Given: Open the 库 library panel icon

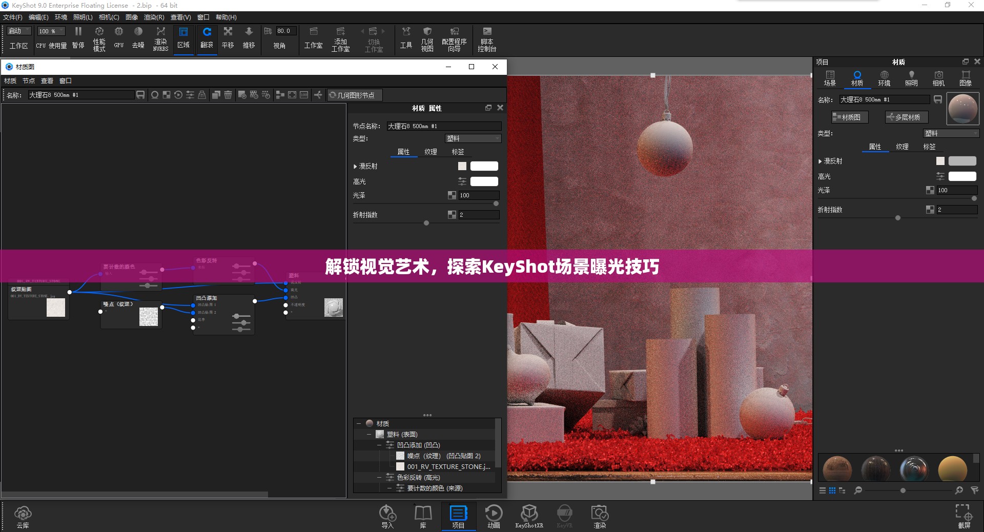Looking at the screenshot, I should tap(423, 516).
